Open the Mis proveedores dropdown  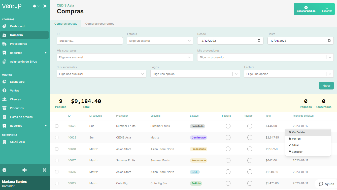coord(265,57)
